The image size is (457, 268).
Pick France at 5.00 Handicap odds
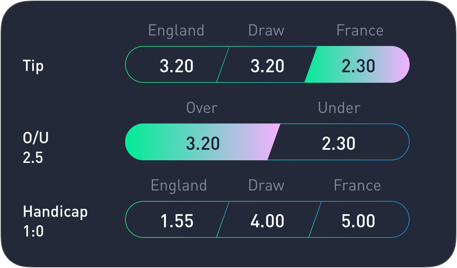click(x=358, y=220)
